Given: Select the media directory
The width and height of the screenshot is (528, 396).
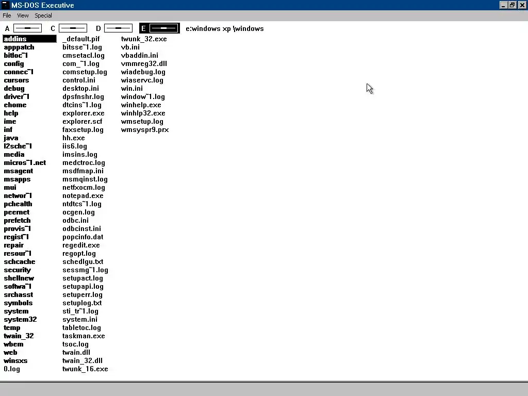Looking at the screenshot, I should (x=14, y=154).
